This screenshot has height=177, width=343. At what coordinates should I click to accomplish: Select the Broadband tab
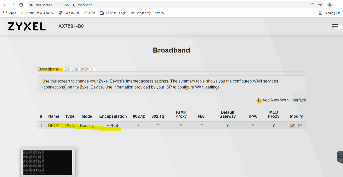[x=49, y=69]
